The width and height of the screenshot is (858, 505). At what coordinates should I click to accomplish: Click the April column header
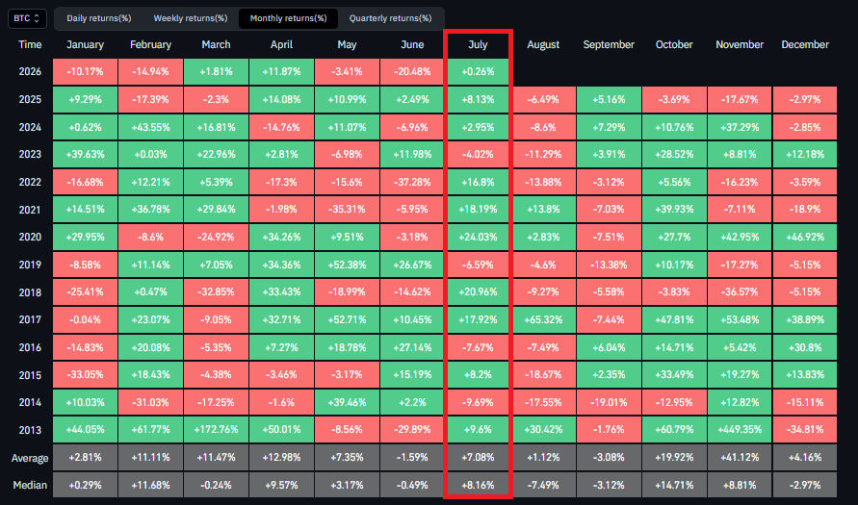(281, 45)
